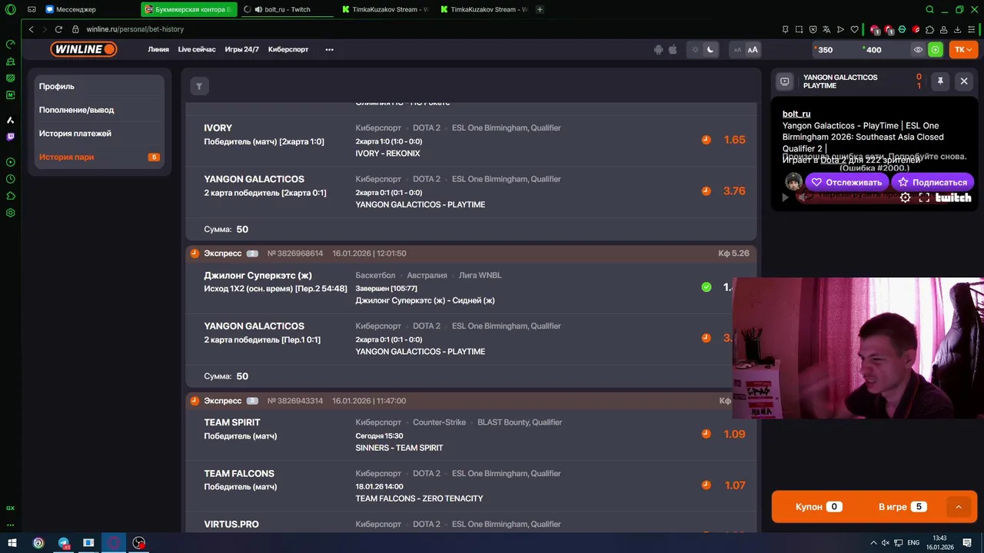Image resolution: width=984 pixels, height=553 pixels.
Task: Open Twitch player settings gear
Action: tap(906, 197)
